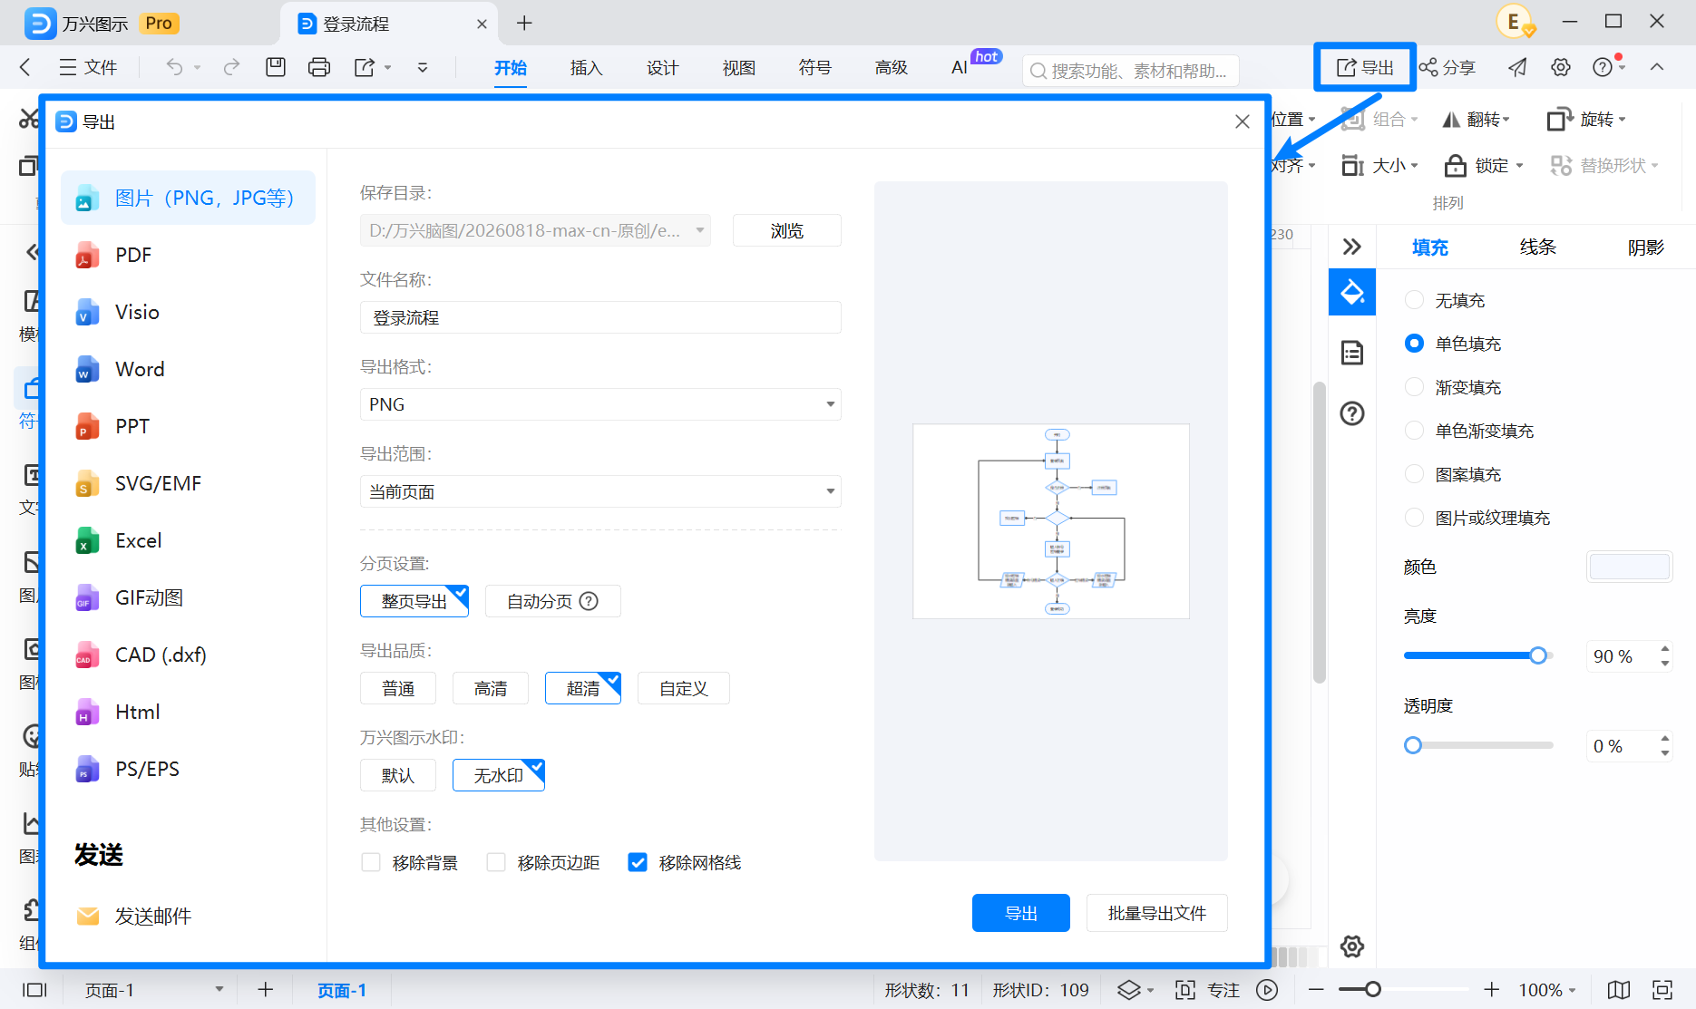Enable the 移除背景 checkbox

371,862
